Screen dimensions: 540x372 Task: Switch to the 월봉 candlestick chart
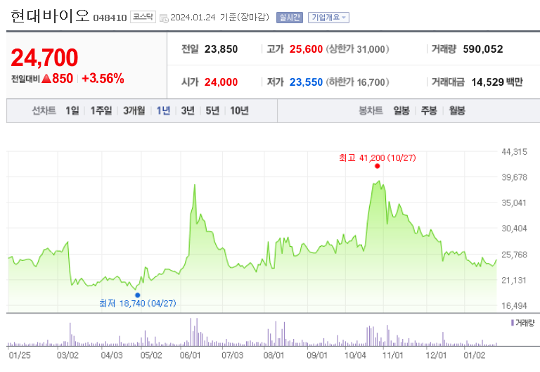[x=457, y=110]
